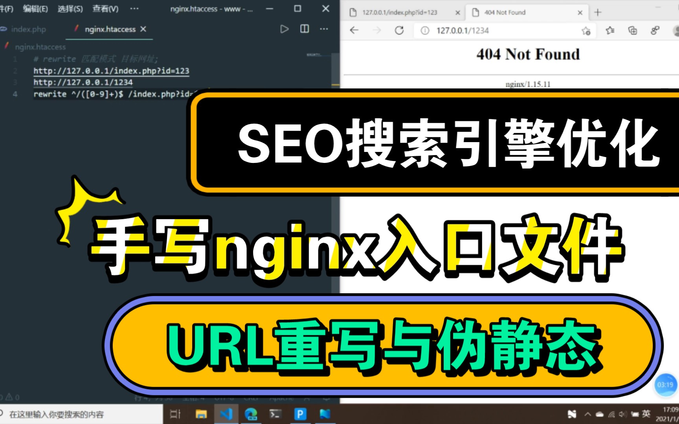
Task: Open a new browser tab
Action: [598, 13]
